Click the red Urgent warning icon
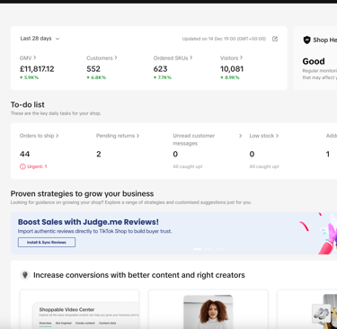The image size is (337, 329). pos(22,166)
